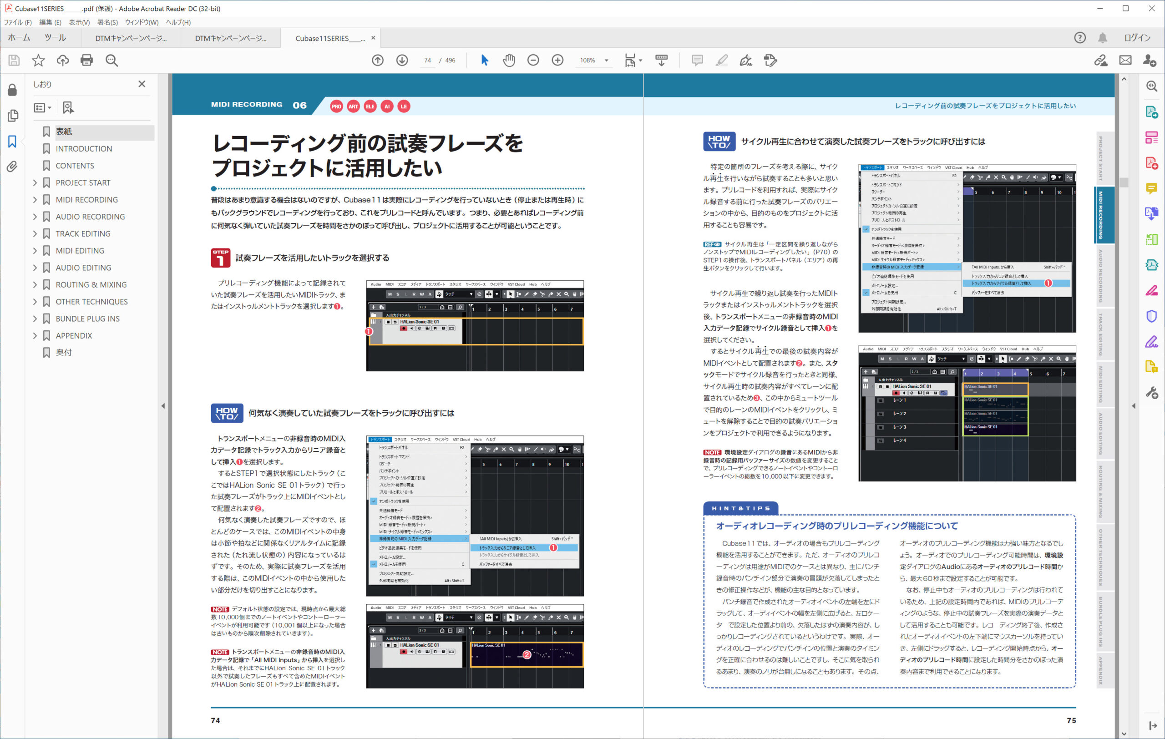Screen dimensions: 1165x739
Task: Expand the PROJECT START bookmark
Action: point(35,183)
